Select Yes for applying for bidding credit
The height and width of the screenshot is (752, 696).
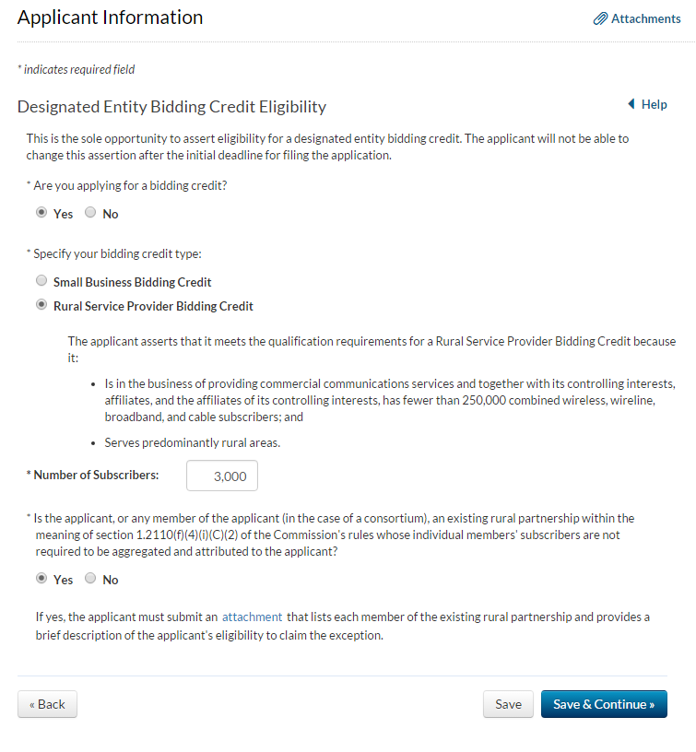click(41, 213)
